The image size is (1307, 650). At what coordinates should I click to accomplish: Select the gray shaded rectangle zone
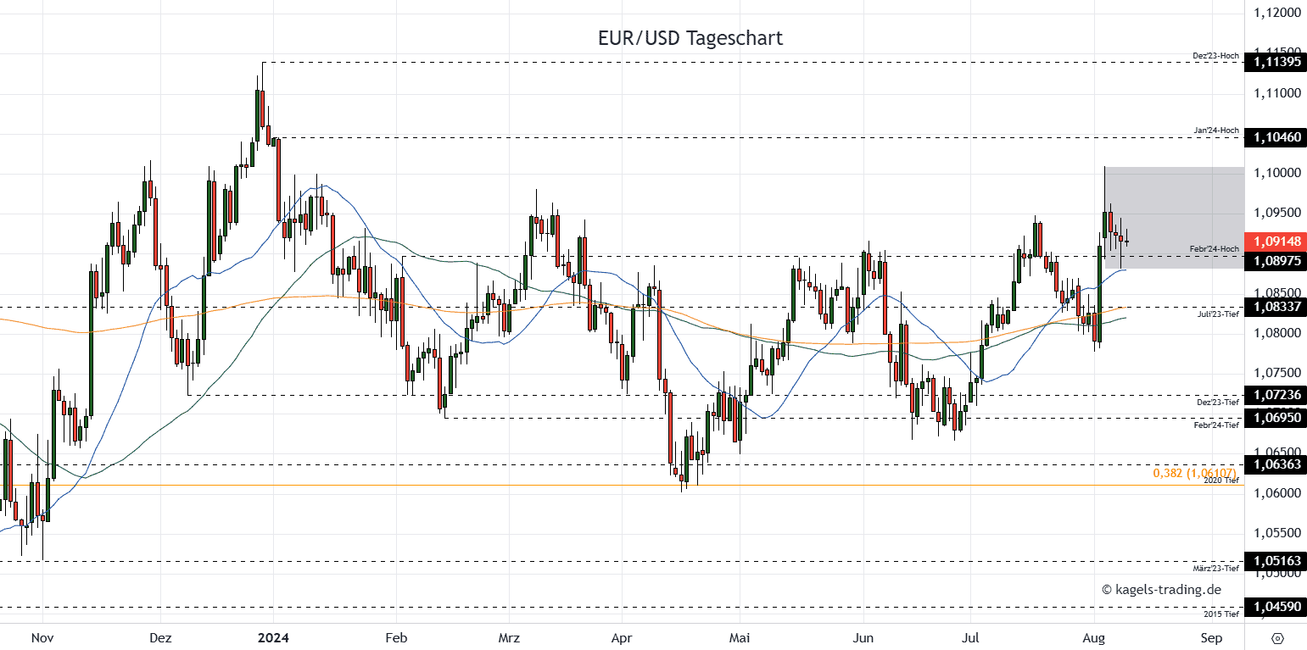pos(1174,218)
